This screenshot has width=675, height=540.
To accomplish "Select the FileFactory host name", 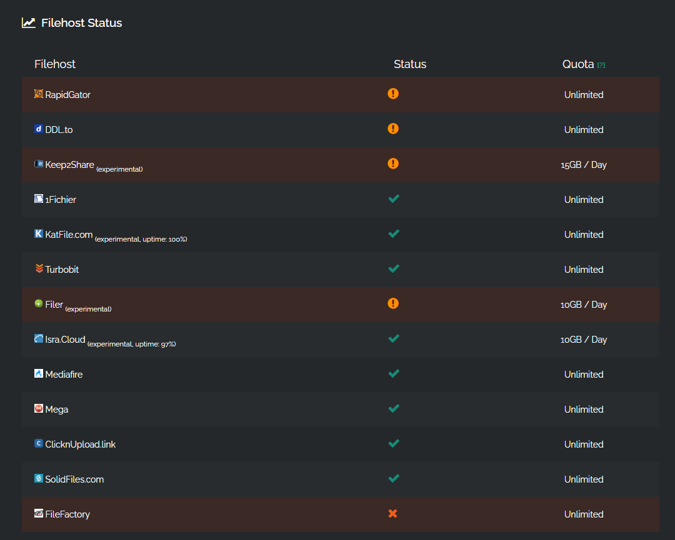I will coord(67,514).
